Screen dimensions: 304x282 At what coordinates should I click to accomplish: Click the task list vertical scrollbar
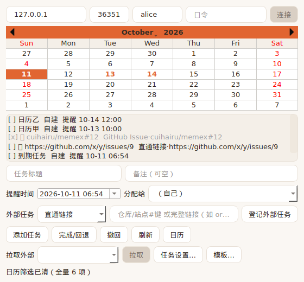[x=294, y=133]
